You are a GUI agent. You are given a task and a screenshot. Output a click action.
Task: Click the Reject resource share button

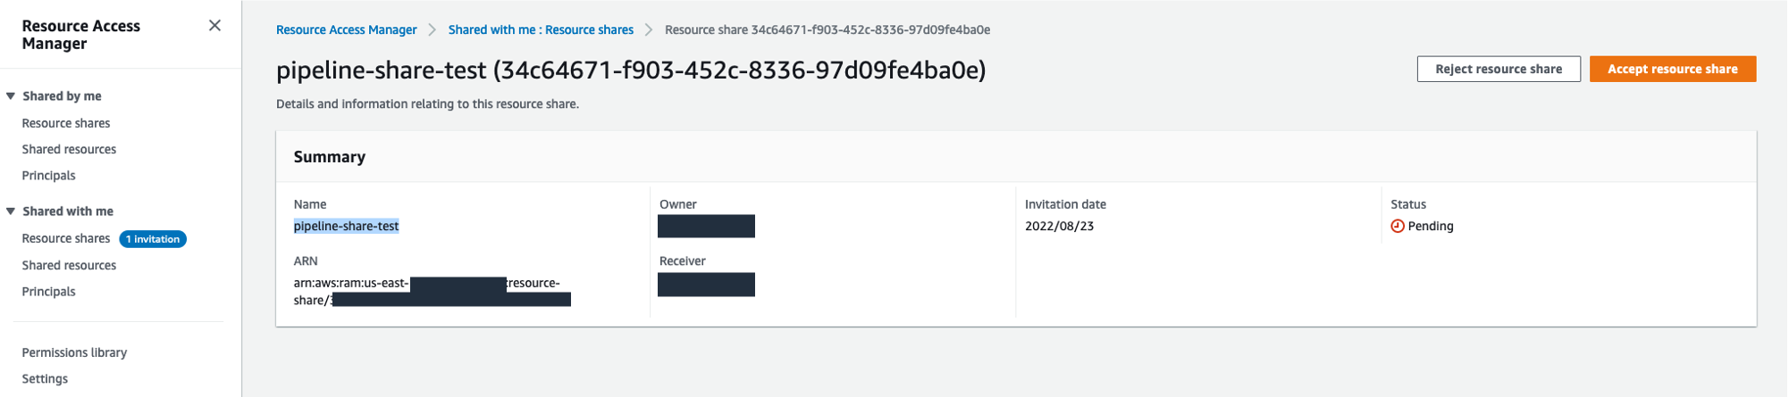[1498, 69]
